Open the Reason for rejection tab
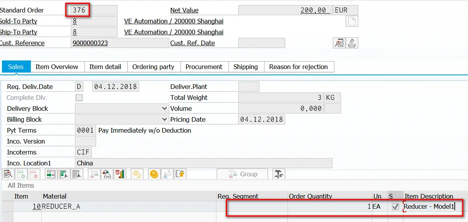 (298, 67)
